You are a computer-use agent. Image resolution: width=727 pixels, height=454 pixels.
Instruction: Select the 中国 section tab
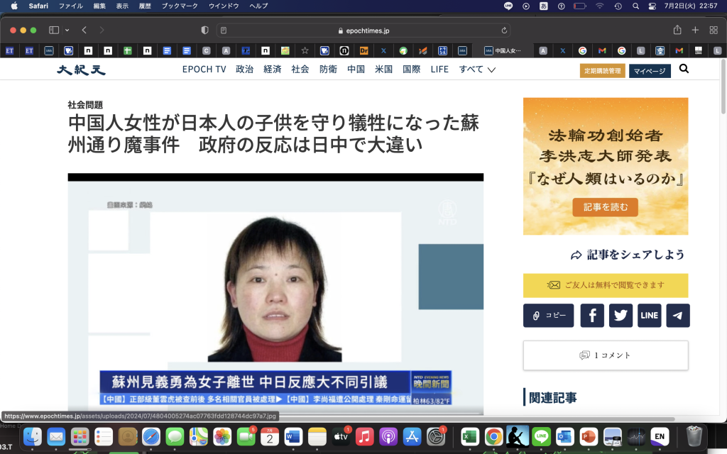(355, 69)
